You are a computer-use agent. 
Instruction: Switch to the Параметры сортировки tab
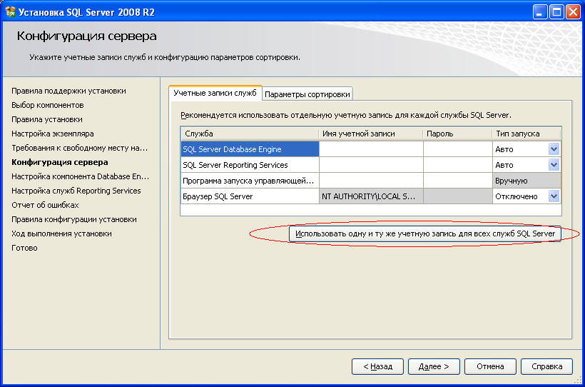[x=307, y=94]
